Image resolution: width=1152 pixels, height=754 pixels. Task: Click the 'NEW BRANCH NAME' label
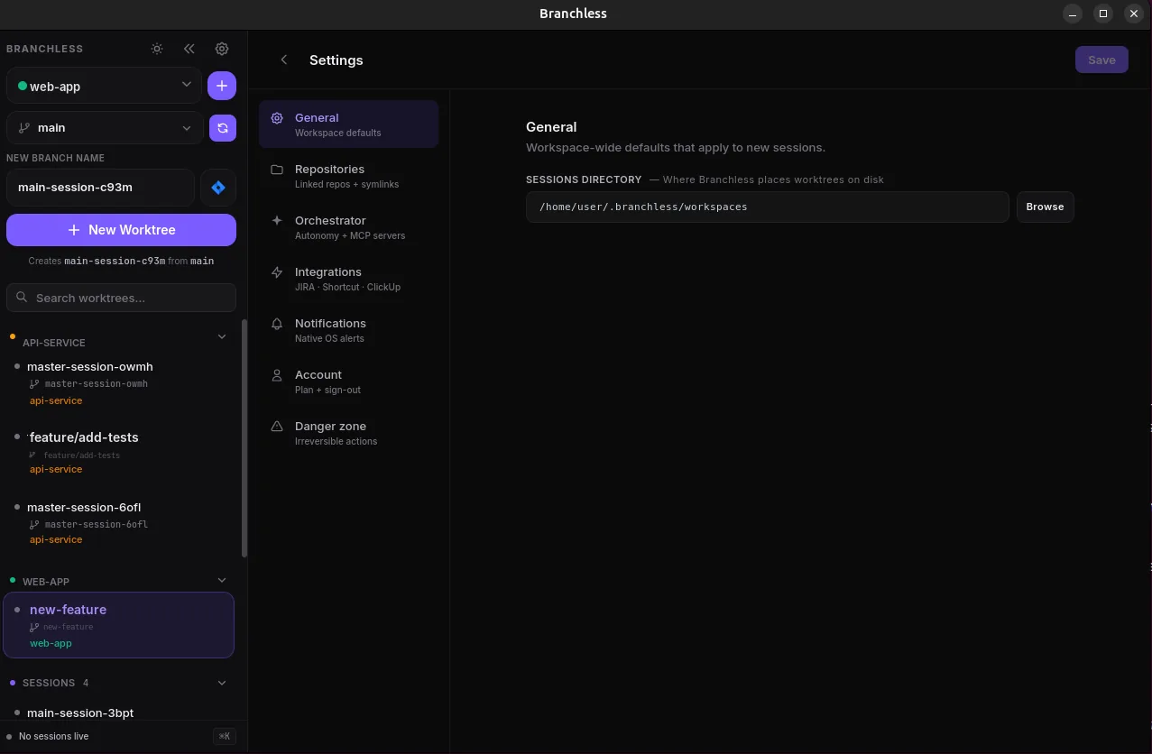click(55, 158)
